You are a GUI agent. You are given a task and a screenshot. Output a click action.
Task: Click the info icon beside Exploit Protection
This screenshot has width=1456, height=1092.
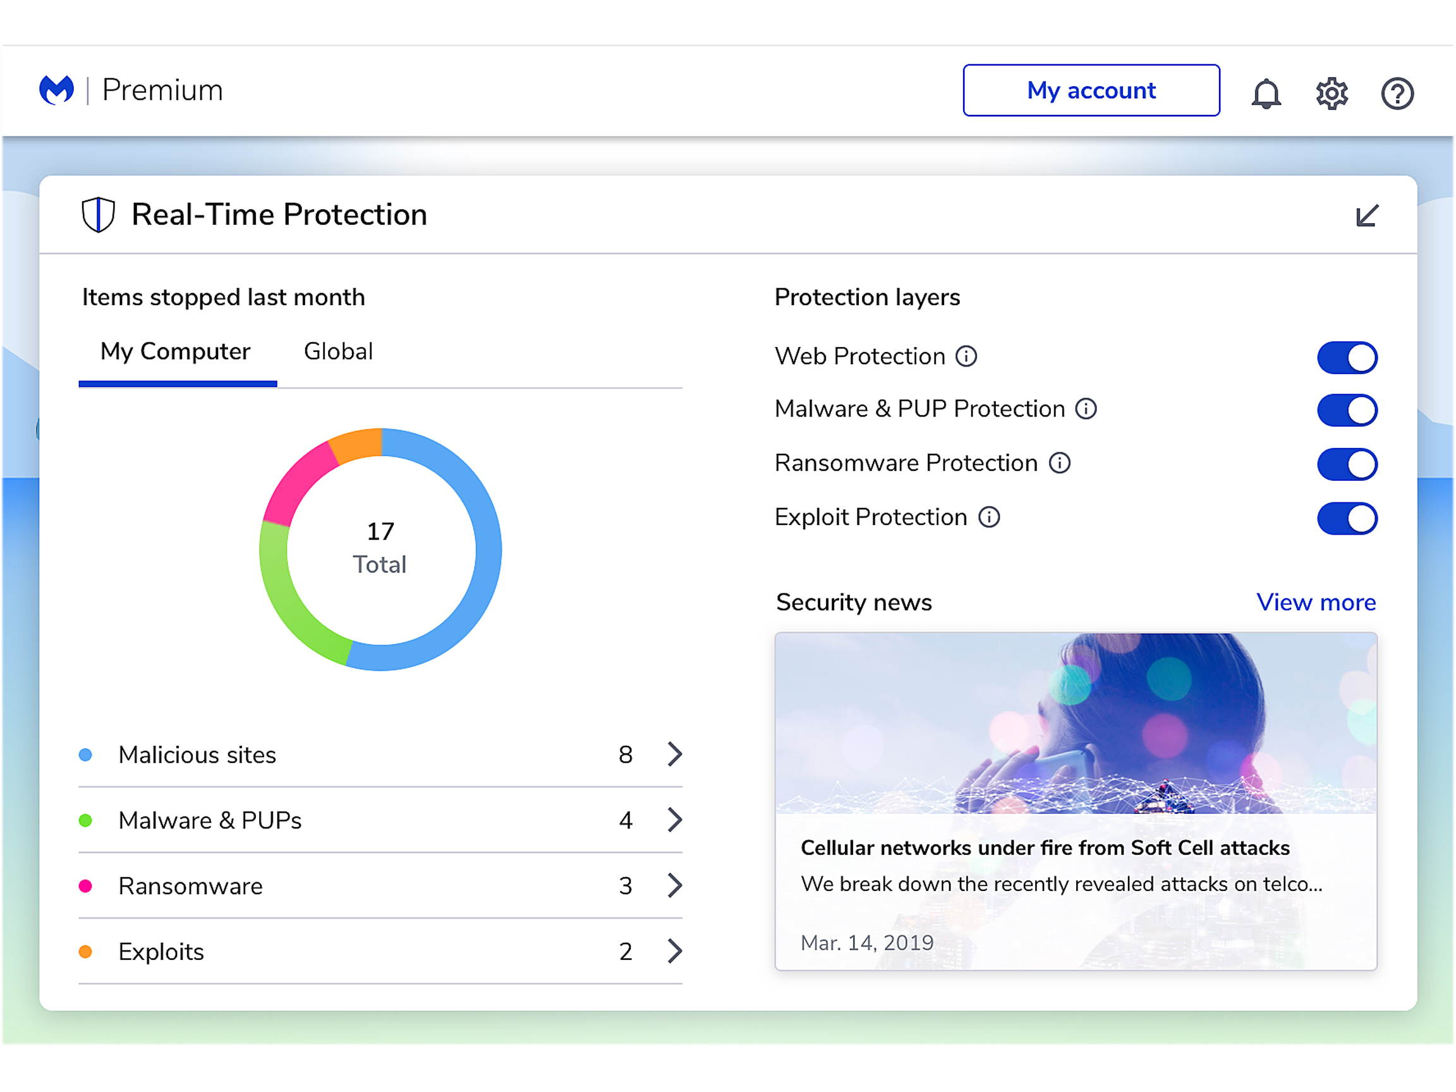(x=990, y=518)
